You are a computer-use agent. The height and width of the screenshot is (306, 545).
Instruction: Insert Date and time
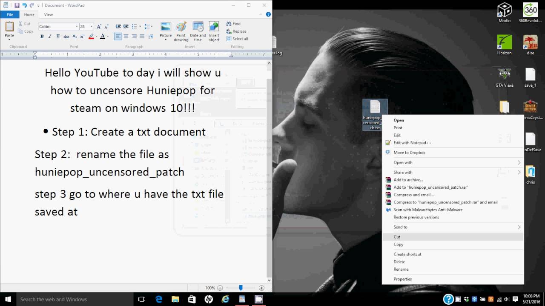click(198, 32)
